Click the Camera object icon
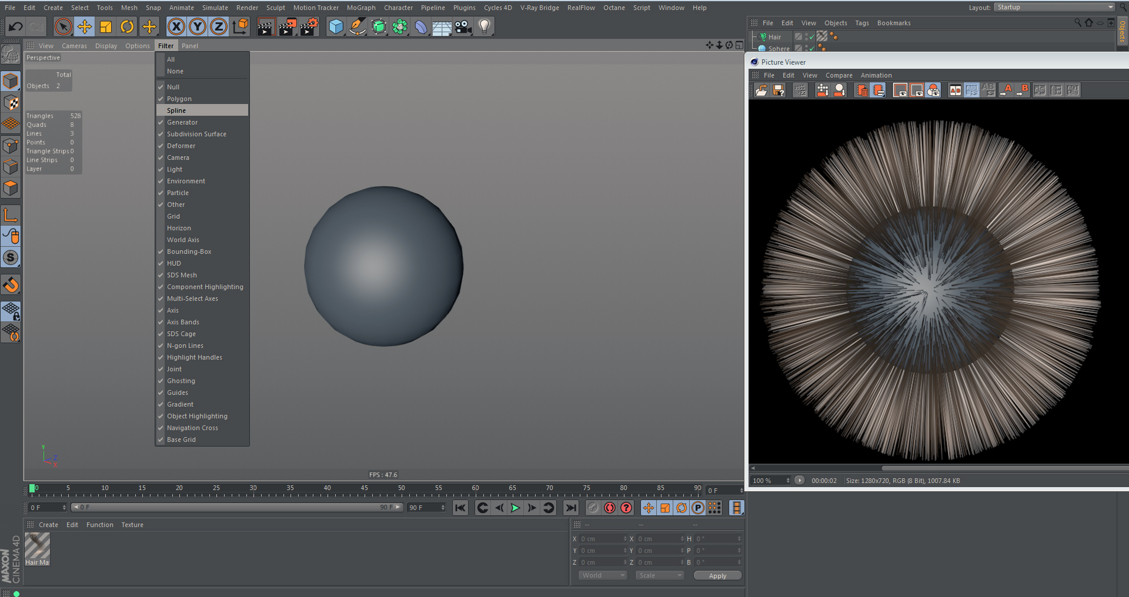The width and height of the screenshot is (1129, 597). (x=463, y=27)
